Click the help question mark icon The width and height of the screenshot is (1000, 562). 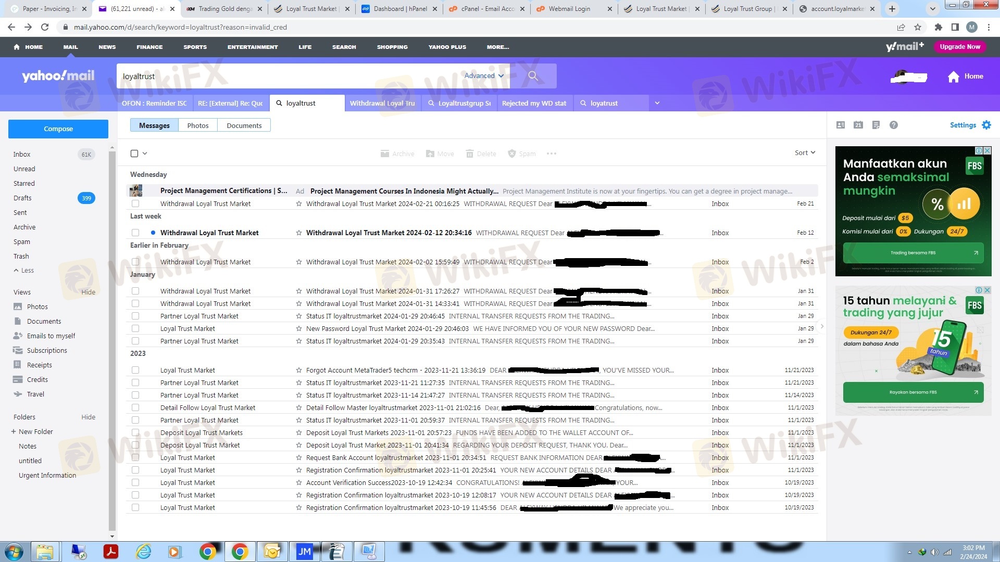(893, 125)
